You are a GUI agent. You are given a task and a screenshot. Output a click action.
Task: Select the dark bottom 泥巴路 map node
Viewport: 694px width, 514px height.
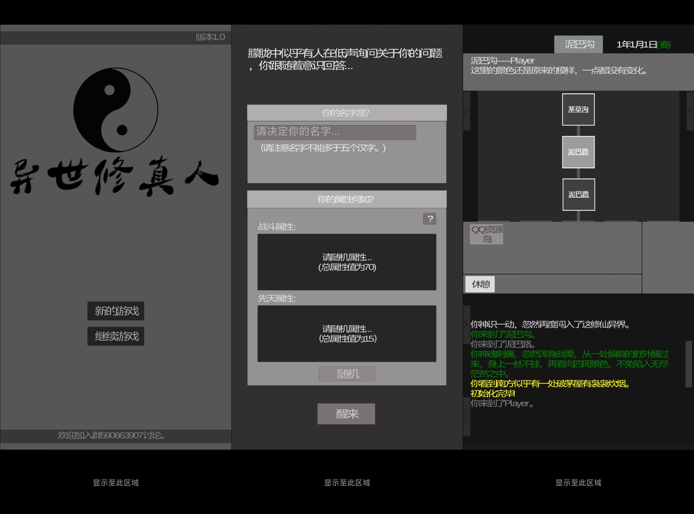(x=579, y=194)
